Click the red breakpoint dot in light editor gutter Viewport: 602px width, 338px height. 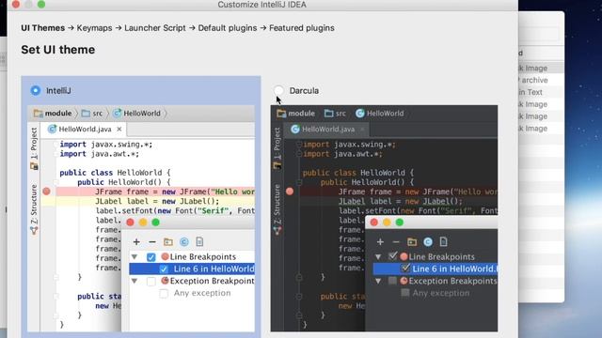point(46,192)
